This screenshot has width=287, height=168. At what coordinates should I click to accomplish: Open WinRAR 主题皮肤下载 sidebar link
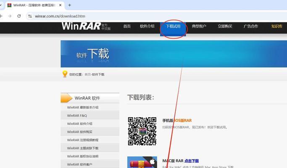pos(83,148)
